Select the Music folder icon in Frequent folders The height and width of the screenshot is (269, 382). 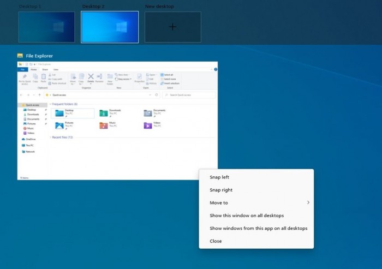click(x=104, y=125)
